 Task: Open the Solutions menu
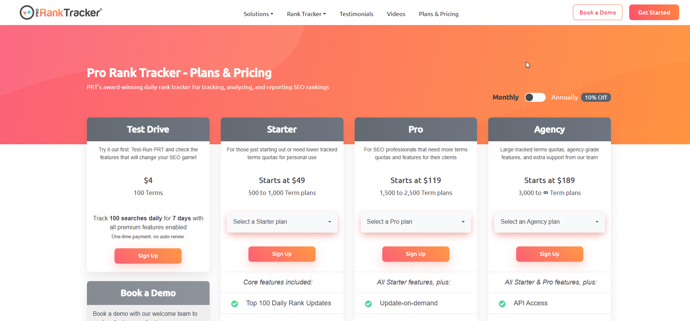258,14
